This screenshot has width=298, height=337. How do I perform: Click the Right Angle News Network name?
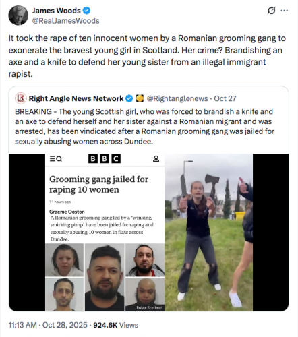pos(76,98)
